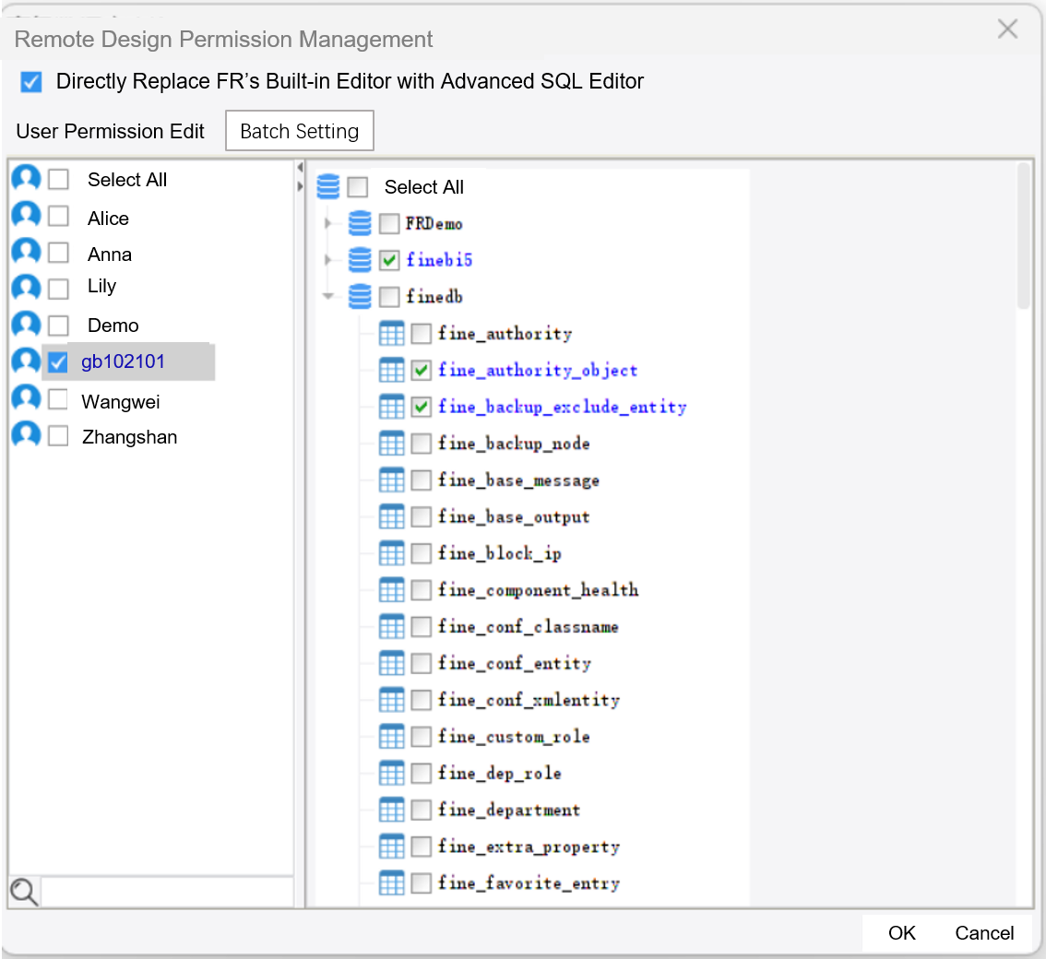Check the finedb database checkbox
This screenshot has height=959, width=1046.
[389, 297]
